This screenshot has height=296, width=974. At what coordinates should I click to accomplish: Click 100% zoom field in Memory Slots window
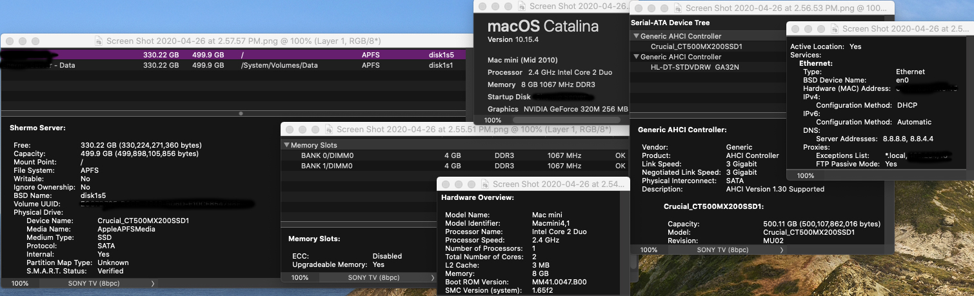click(x=300, y=277)
